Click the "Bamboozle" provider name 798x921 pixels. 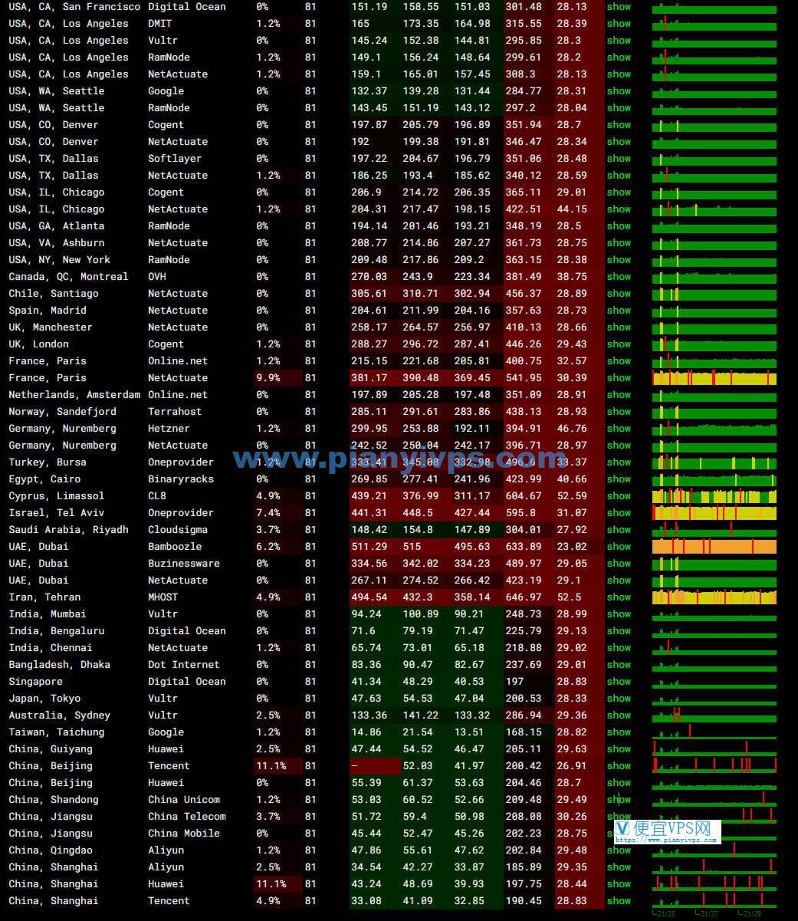[x=175, y=547]
